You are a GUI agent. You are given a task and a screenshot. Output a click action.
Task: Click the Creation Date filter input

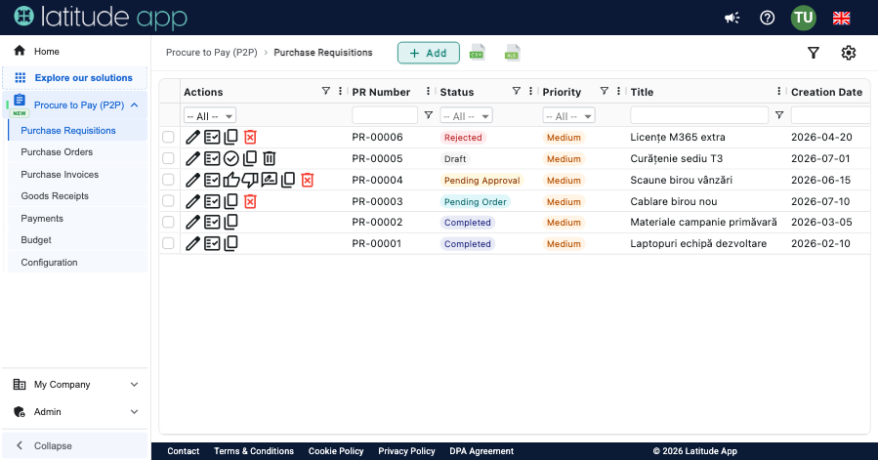point(830,115)
